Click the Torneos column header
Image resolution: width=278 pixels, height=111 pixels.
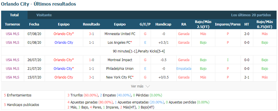tap(12, 24)
